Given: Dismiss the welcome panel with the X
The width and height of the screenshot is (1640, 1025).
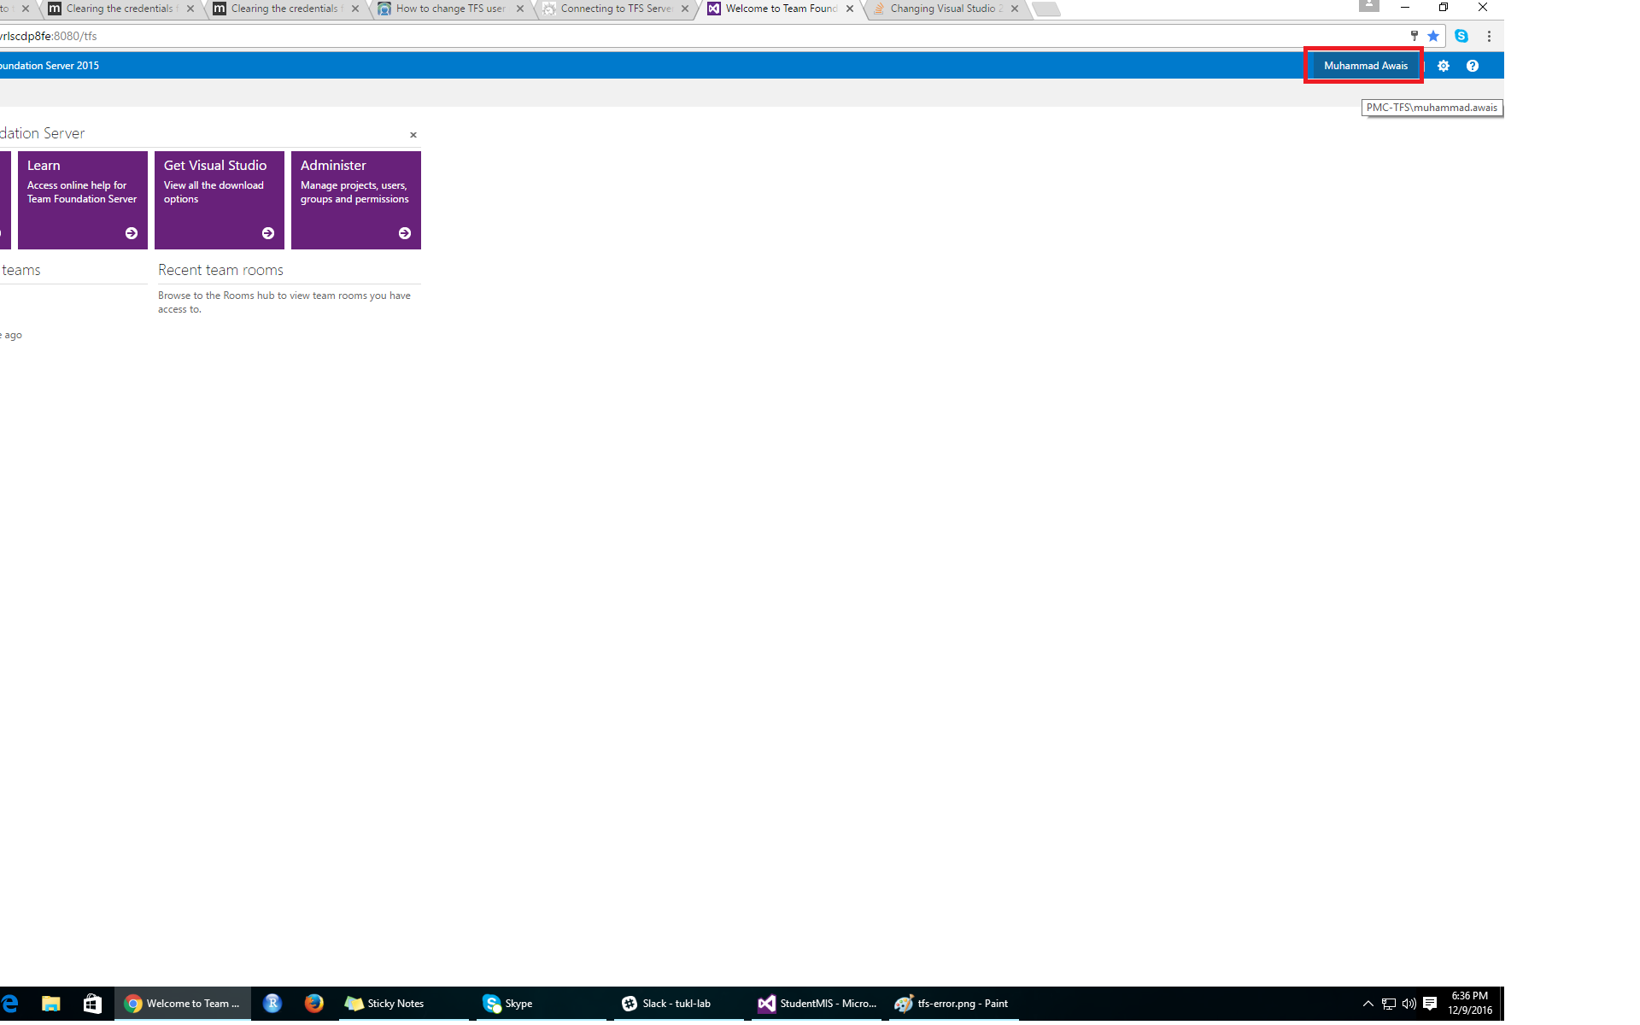Looking at the screenshot, I should coord(413,135).
